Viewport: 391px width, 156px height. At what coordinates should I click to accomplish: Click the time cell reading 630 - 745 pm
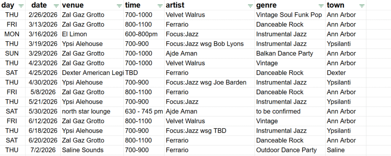tap(144, 111)
